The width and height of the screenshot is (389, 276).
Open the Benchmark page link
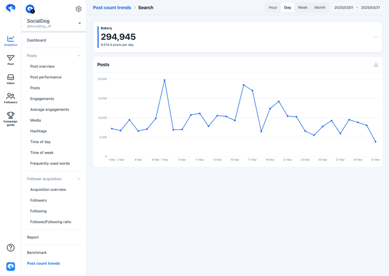tap(37, 252)
